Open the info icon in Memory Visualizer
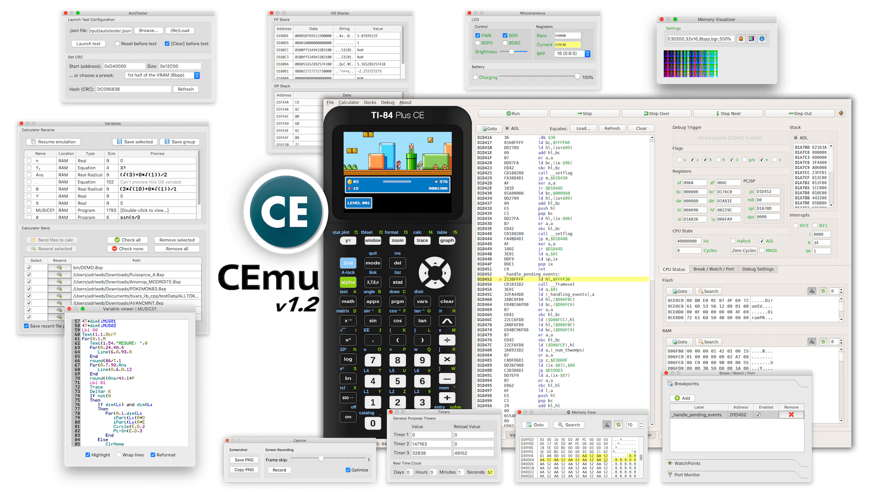Screen dimensions: 872x502 [762, 38]
